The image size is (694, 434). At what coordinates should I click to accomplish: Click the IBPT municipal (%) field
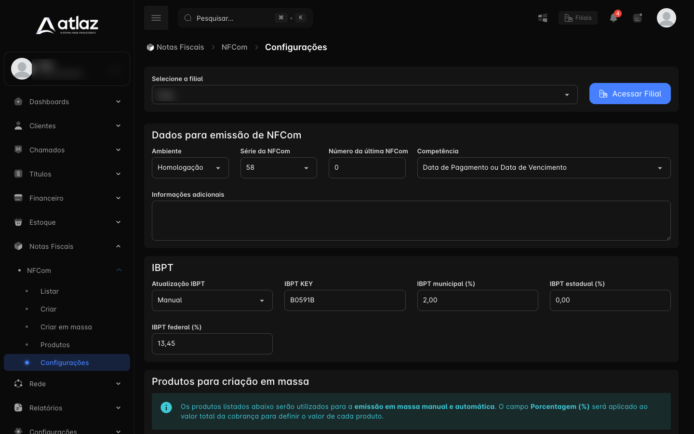[x=478, y=300]
